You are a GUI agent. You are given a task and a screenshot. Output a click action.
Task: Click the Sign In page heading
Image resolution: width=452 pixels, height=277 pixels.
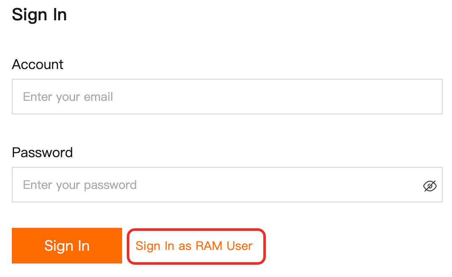pos(39,15)
